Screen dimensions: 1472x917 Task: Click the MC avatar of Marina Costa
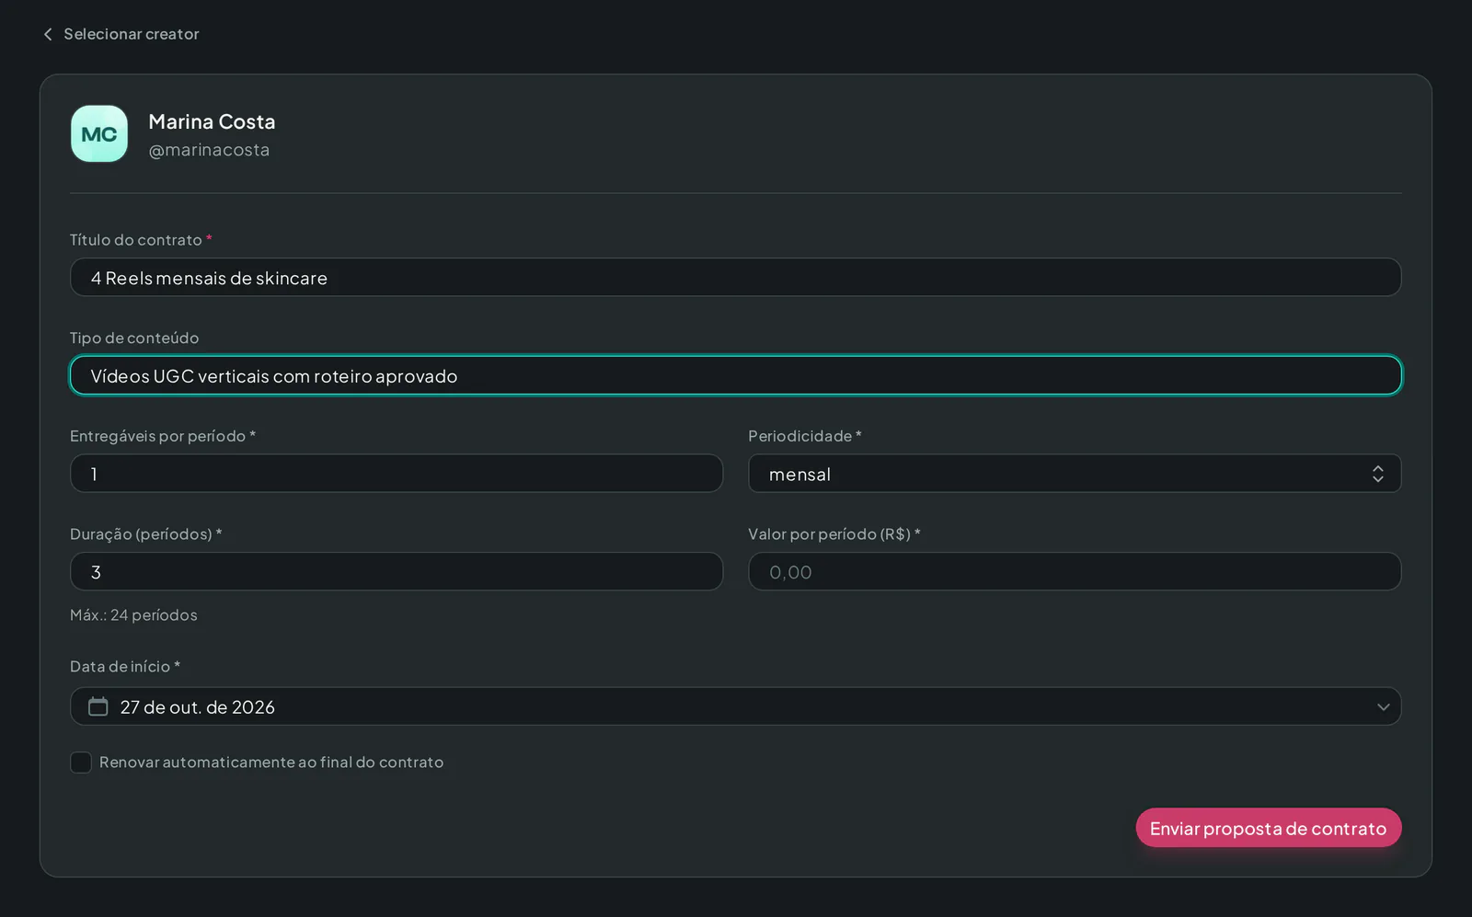(x=99, y=134)
